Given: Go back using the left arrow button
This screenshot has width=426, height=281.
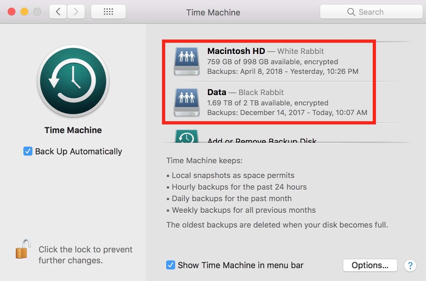Looking at the screenshot, I should (58, 12).
